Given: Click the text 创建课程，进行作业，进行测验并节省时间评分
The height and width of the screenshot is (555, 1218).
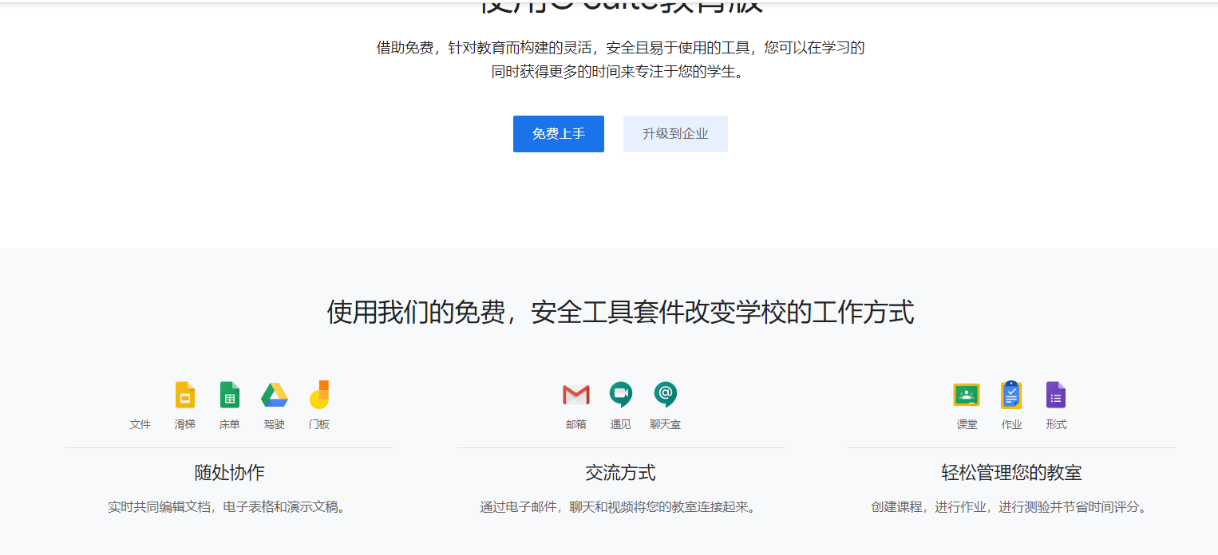Looking at the screenshot, I should pos(1011,507).
